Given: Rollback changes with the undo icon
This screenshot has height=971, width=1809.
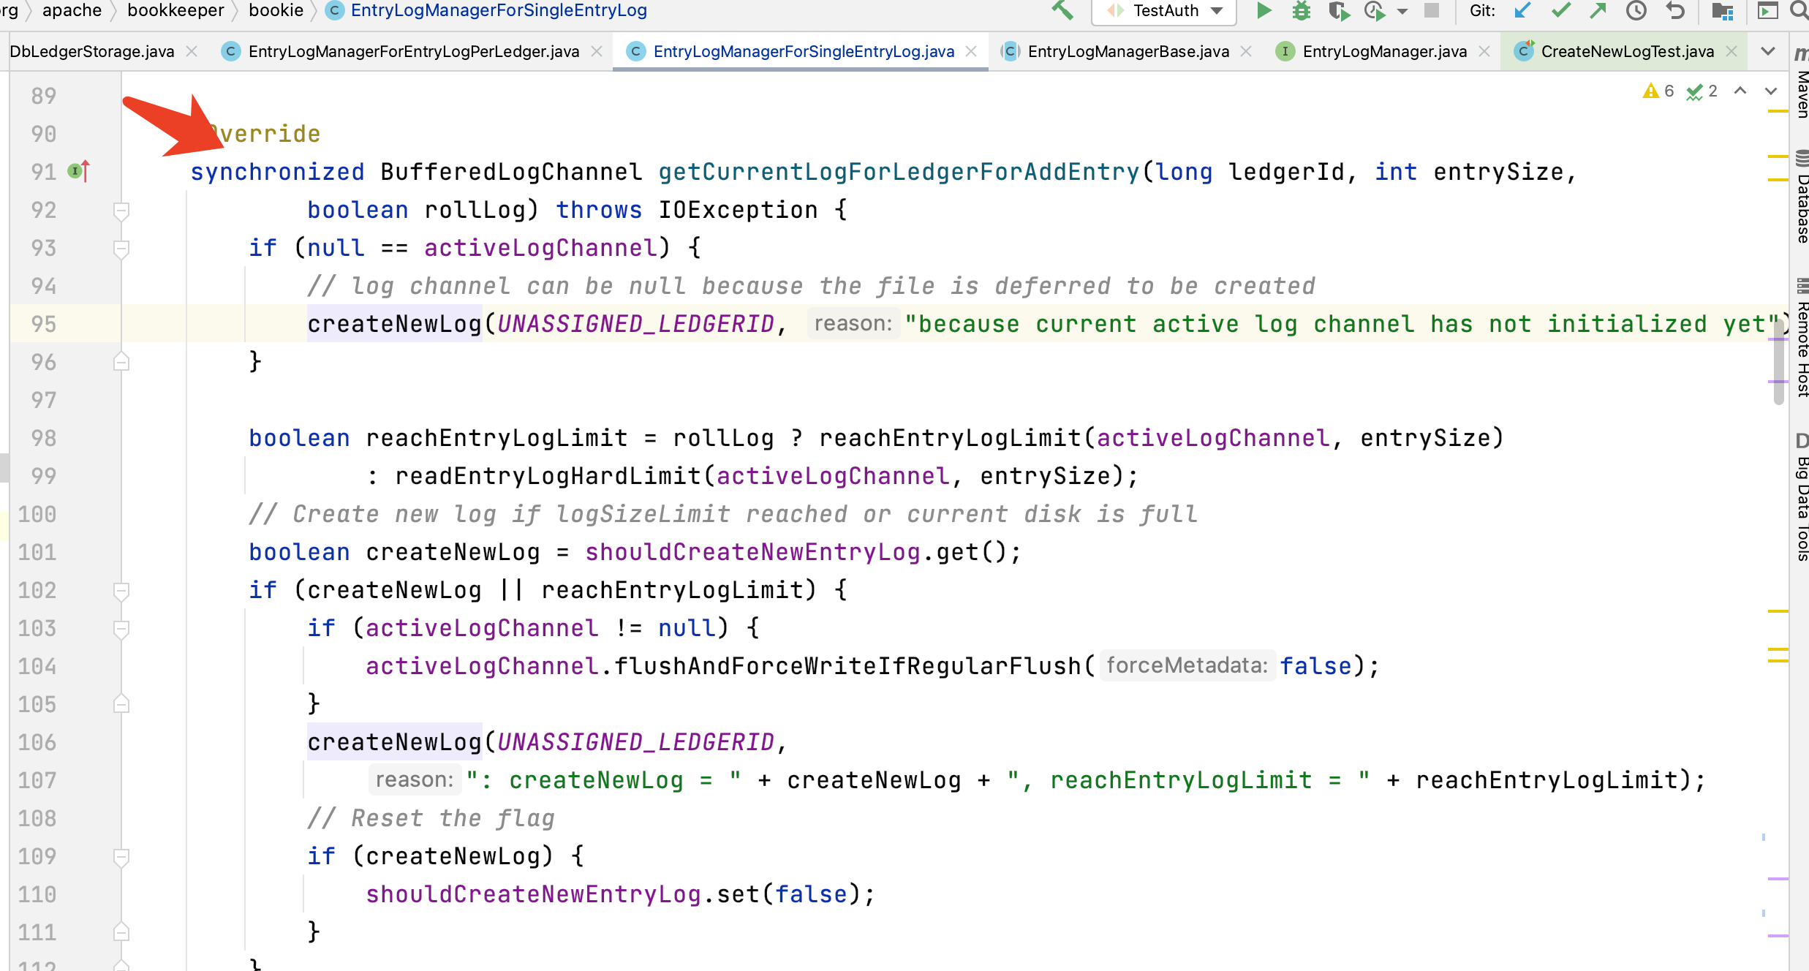Looking at the screenshot, I should (1675, 11).
